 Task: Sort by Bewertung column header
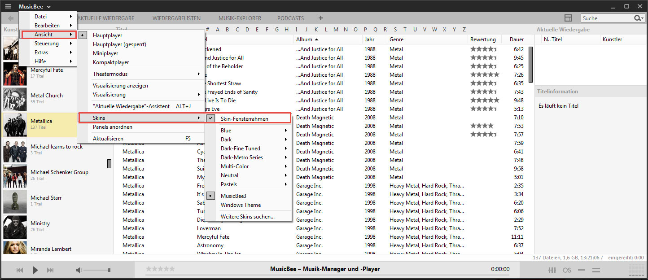tap(485, 39)
